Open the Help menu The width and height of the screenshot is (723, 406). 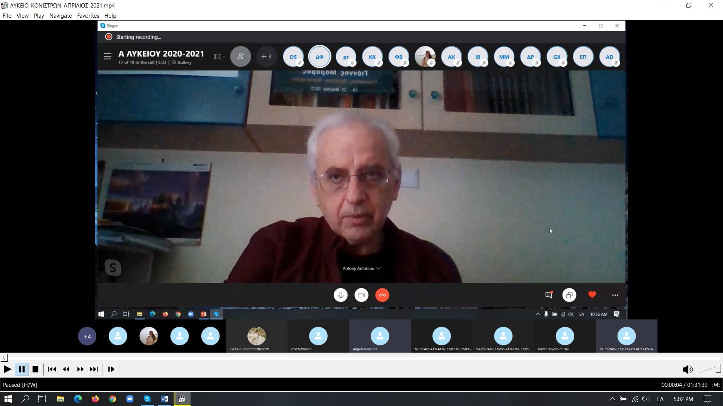[110, 15]
